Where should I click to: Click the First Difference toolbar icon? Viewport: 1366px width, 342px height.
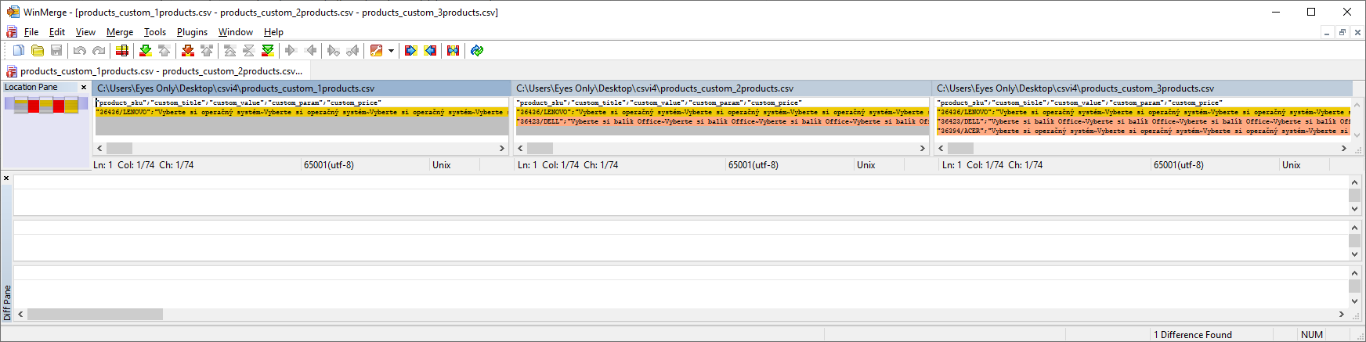click(x=230, y=51)
